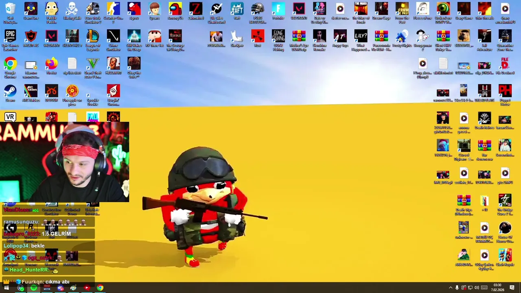Launch Grand Theft Auto V shortcut
The width and height of the screenshot is (521, 293).
click(93, 68)
